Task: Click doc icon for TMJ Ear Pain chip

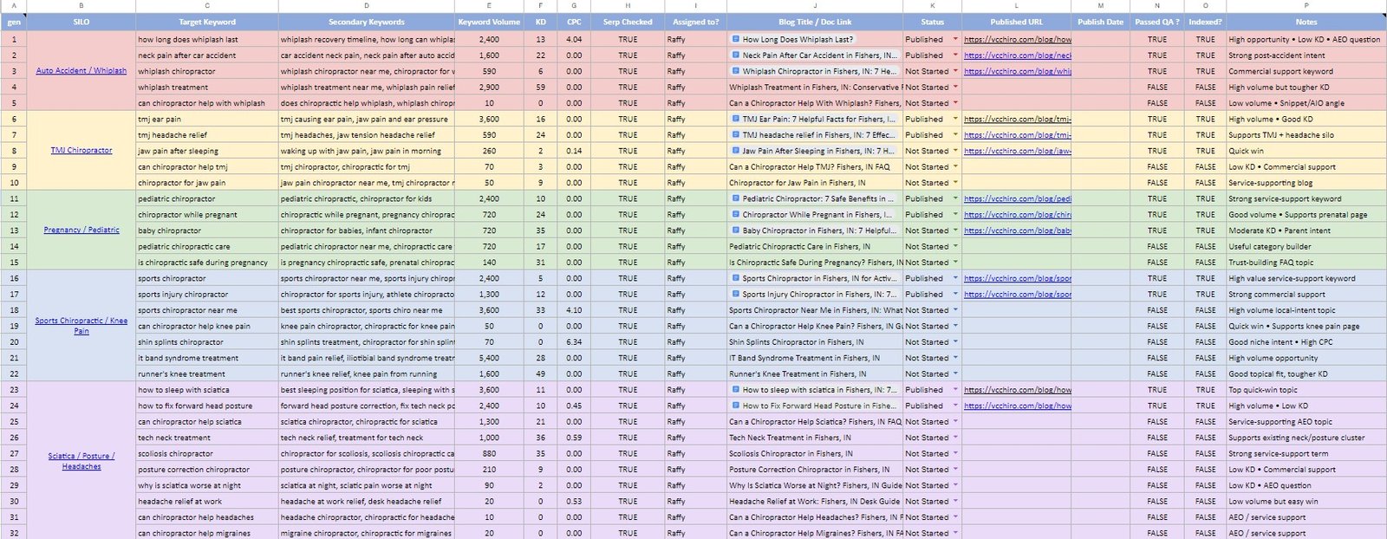Action: [736, 119]
